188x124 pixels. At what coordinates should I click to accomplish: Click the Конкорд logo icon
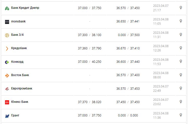pos(7,62)
